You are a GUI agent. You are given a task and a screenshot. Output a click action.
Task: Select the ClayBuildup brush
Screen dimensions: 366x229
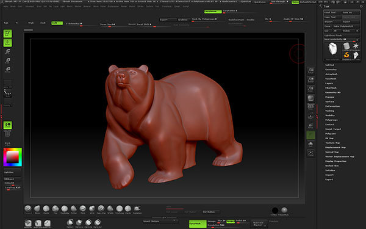pyautogui.click(x=65, y=209)
